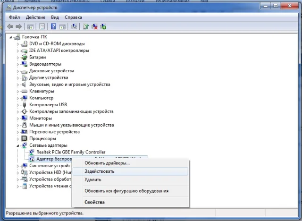
Task: Expand the Мониторы category
Action: (x=18, y=119)
